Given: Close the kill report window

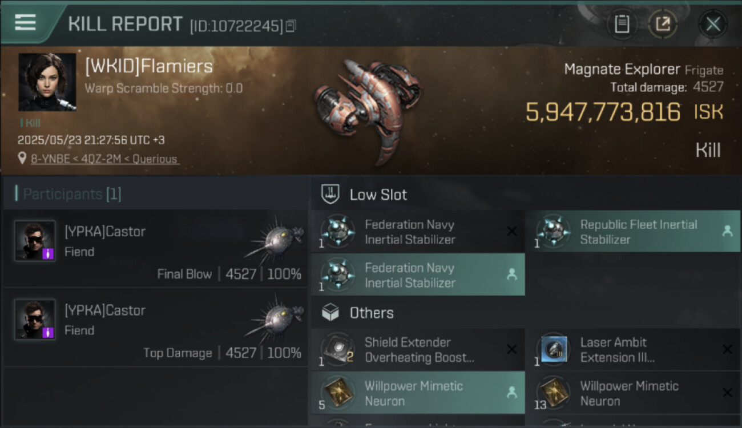Looking at the screenshot, I should coord(713,24).
